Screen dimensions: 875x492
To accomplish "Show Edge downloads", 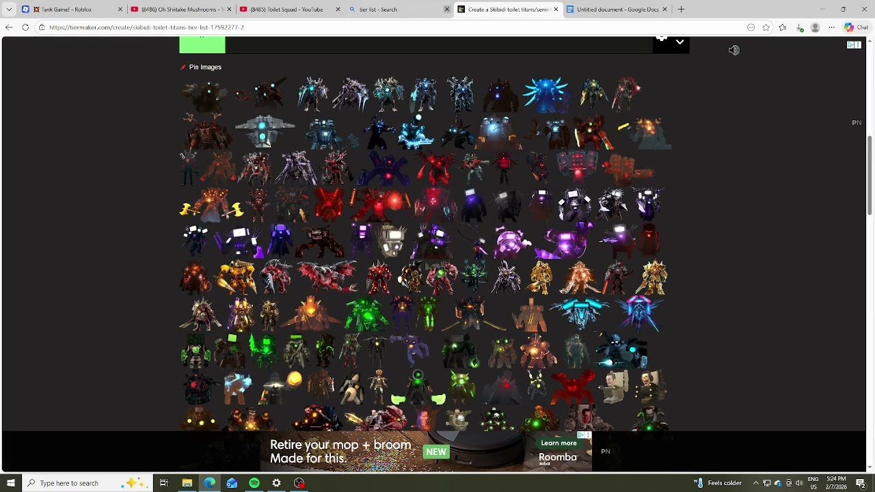I will 800,27.
